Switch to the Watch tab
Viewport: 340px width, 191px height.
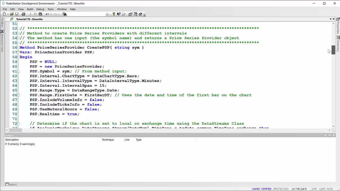tap(11, 184)
